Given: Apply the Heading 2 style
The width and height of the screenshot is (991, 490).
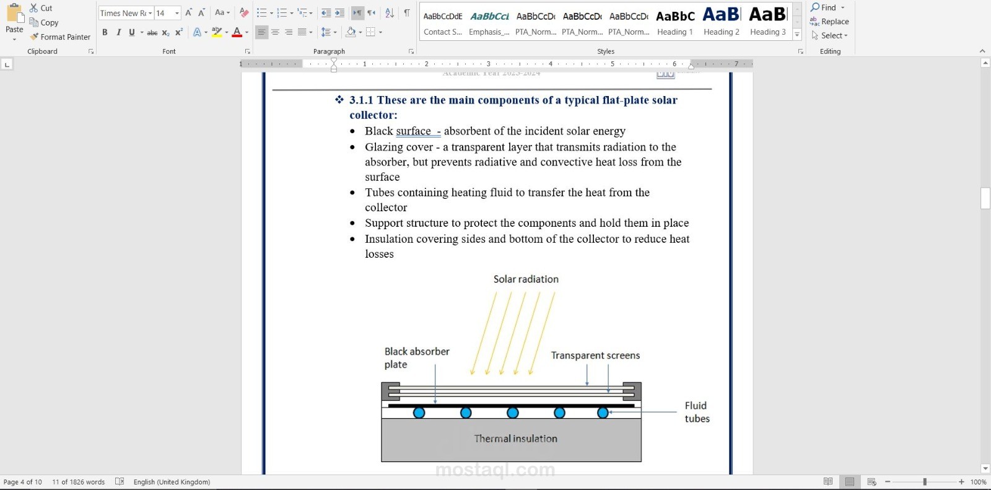Looking at the screenshot, I should click(722, 22).
